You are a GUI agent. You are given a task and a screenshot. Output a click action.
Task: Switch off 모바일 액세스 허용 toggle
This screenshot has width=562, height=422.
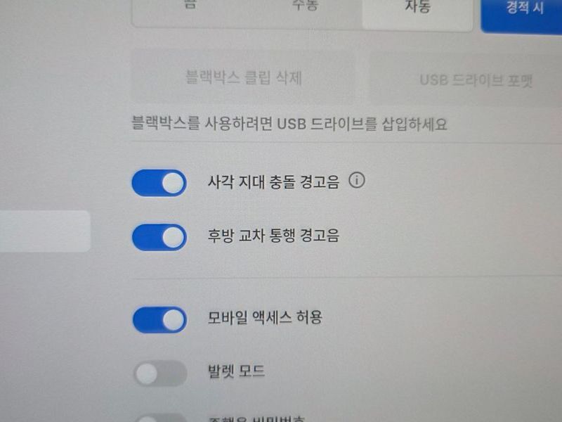[159, 319]
